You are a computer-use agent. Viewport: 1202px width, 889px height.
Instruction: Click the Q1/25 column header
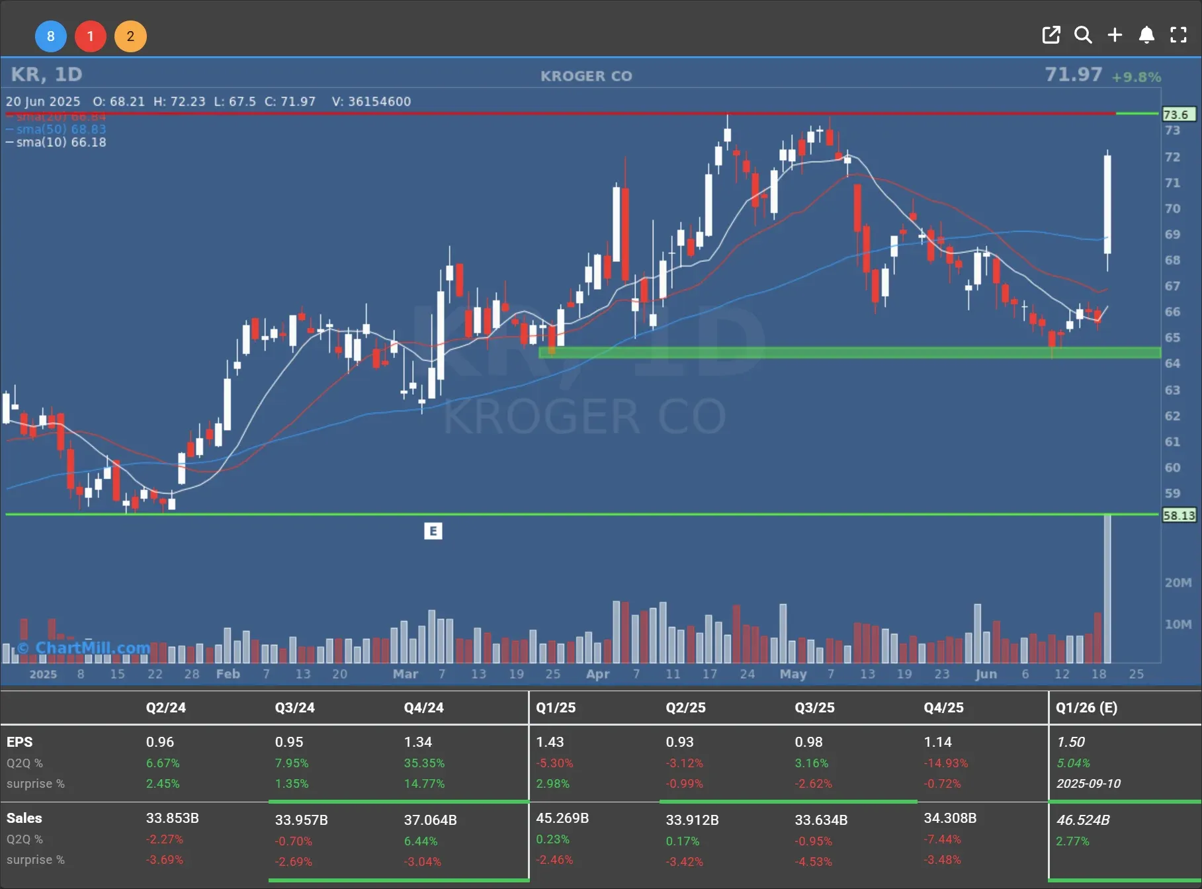pos(556,707)
